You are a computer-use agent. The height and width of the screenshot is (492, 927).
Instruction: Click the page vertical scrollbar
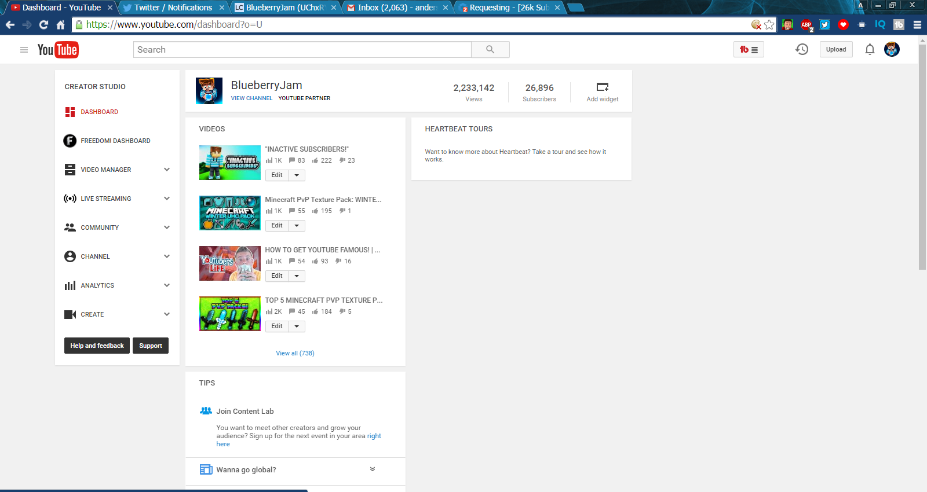click(922, 156)
